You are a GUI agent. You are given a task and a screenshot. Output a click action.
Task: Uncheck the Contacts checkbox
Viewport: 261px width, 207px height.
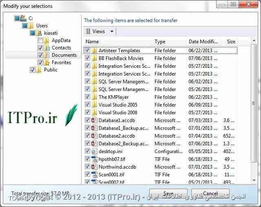point(40,48)
